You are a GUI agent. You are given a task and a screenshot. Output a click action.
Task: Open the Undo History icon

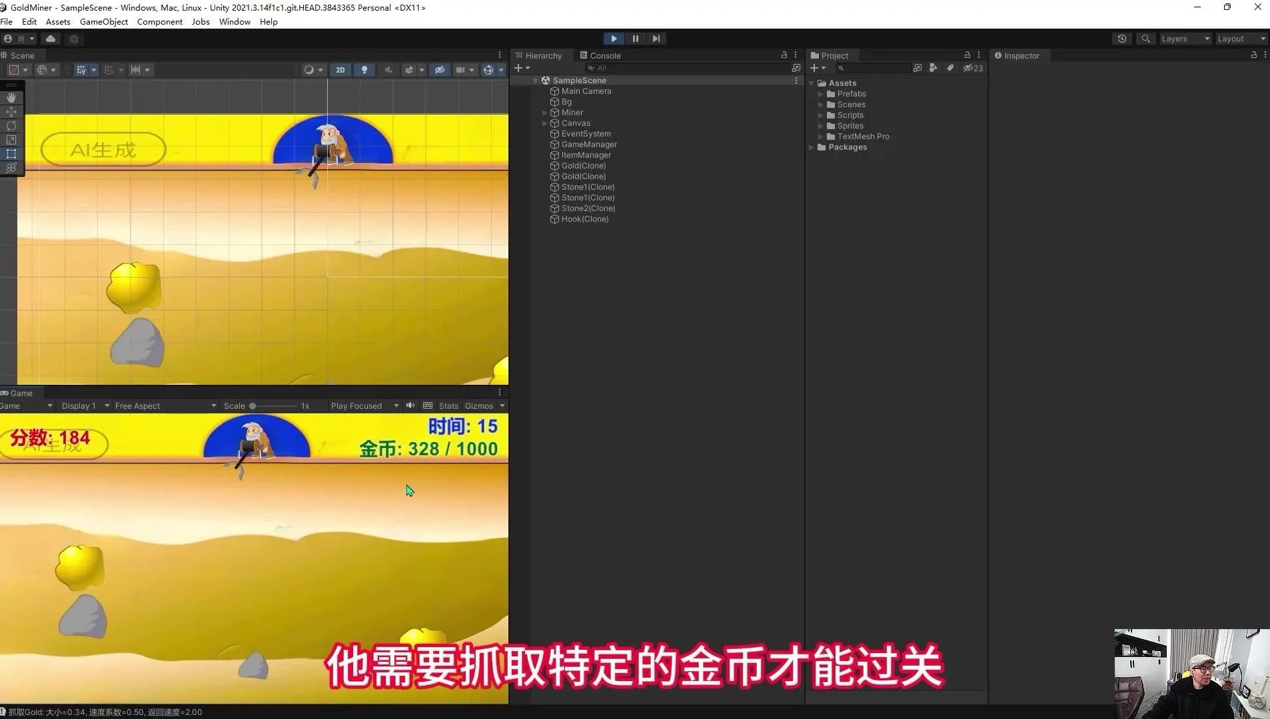click(x=1122, y=39)
